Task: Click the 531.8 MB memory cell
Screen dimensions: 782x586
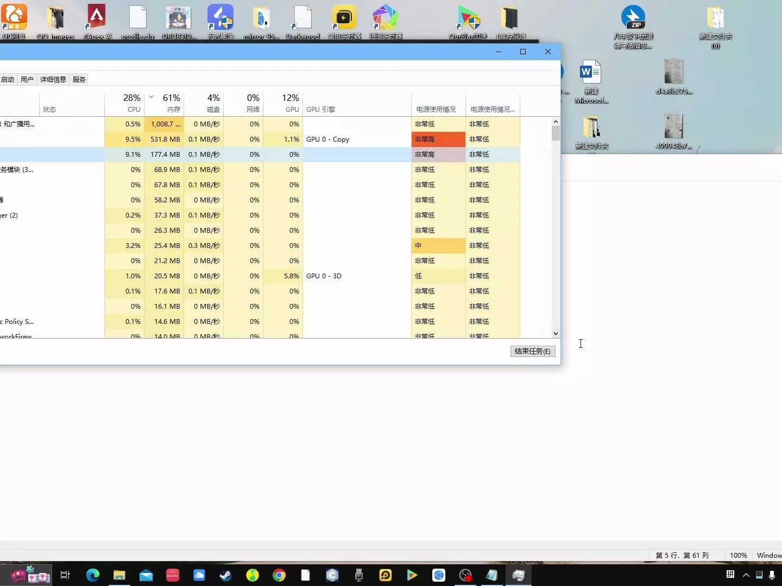Action: pos(164,139)
